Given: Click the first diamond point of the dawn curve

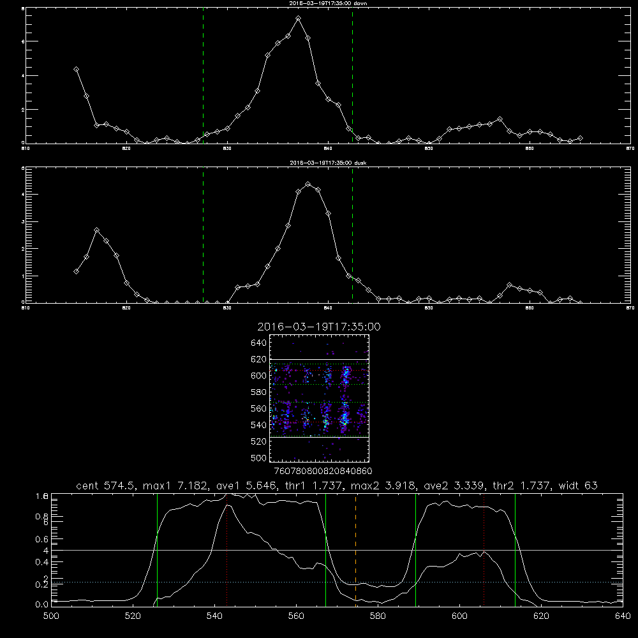Looking at the screenshot, I should point(76,69).
